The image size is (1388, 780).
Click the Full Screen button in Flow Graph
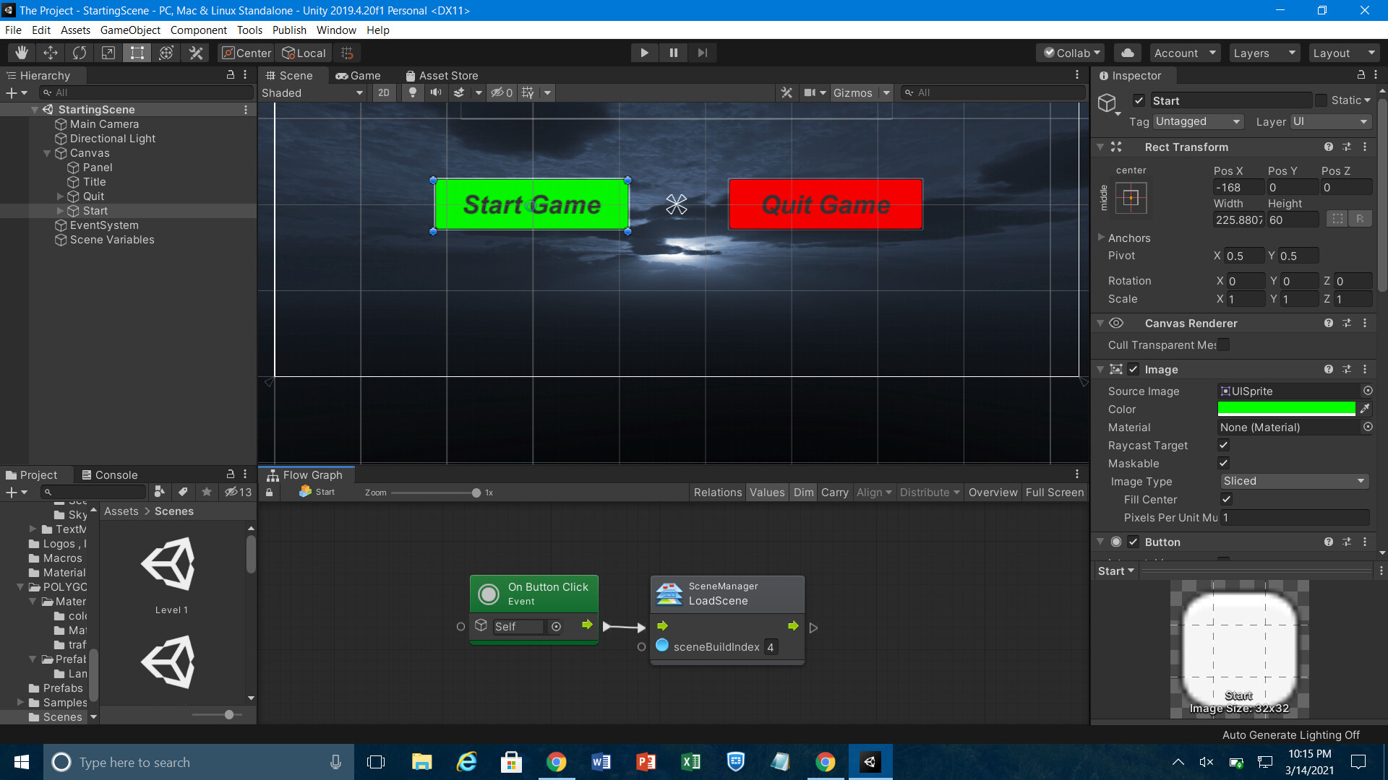pos(1054,492)
